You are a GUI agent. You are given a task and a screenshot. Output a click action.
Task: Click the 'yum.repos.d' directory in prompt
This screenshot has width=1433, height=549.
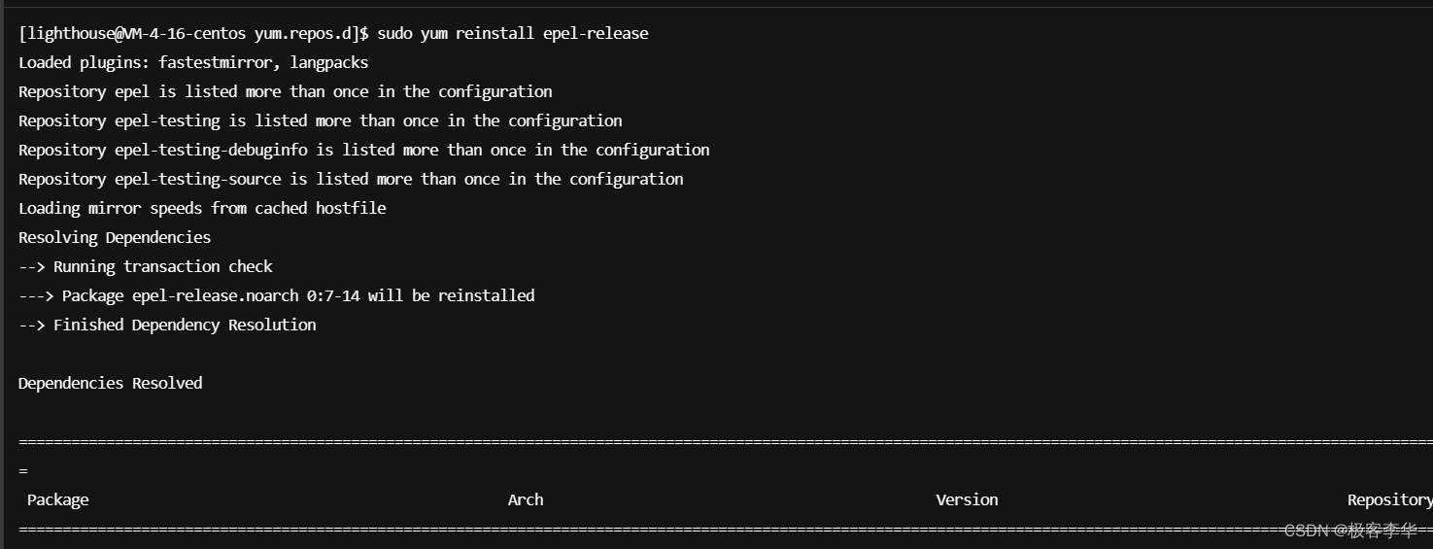[306, 33]
